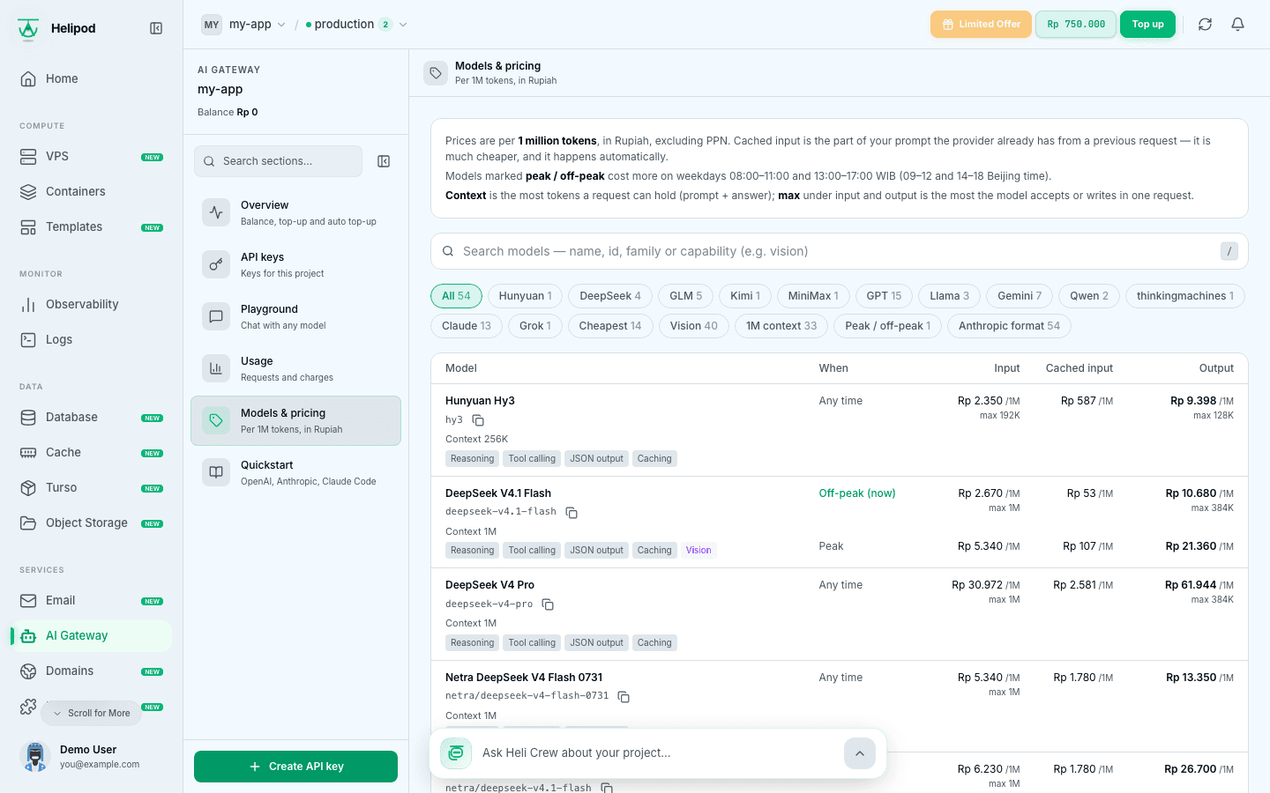Collapse the main sidebar with panel icon
This screenshot has width=1270, height=793.
pyautogui.click(x=156, y=28)
